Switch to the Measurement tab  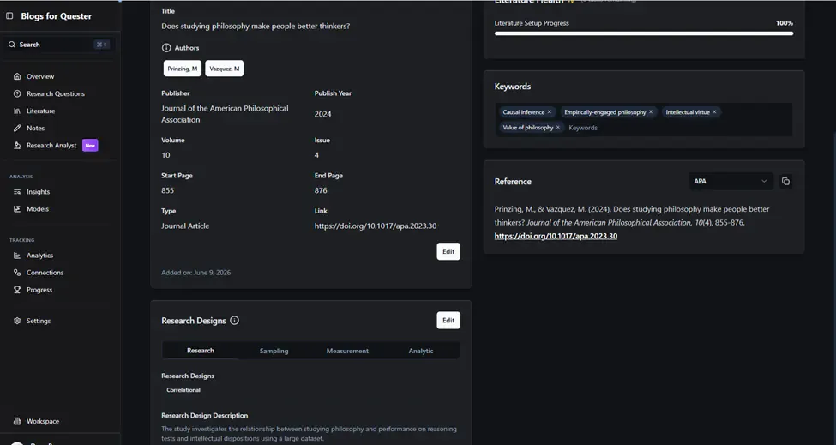(x=347, y=351)
